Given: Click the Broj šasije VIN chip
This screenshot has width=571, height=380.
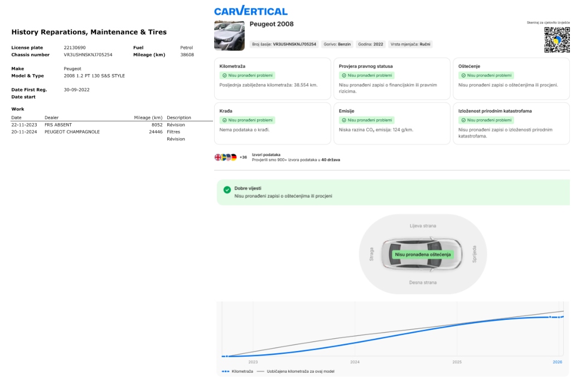Looking at the screenshot, I should pyautogui.click(x=284, y=44).
